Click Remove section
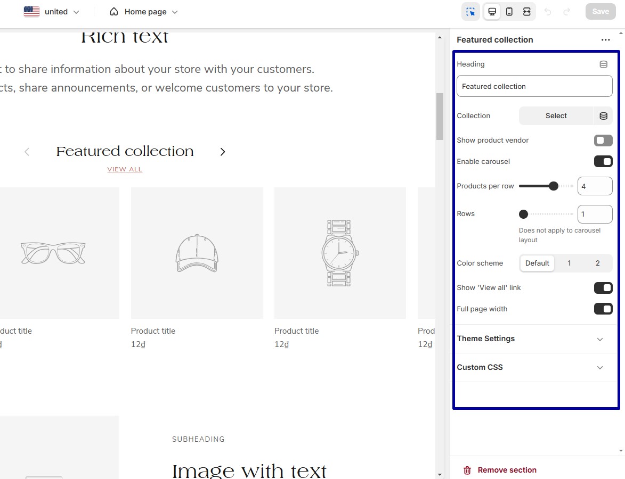The width and height of the screenshot is (625, 479). [x=500, y=470]
